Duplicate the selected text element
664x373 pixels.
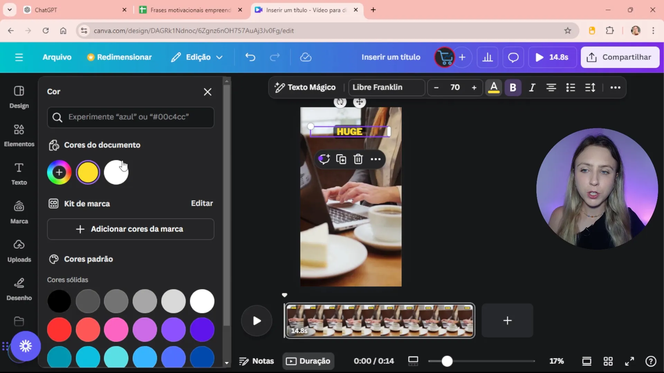(341, 159)
